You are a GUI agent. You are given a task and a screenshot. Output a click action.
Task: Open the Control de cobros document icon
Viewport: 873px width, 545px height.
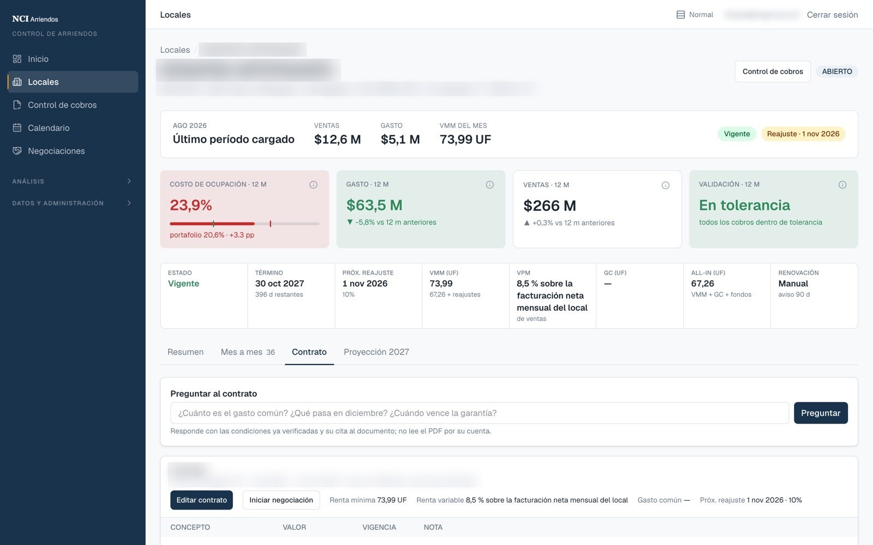point(17,105)
